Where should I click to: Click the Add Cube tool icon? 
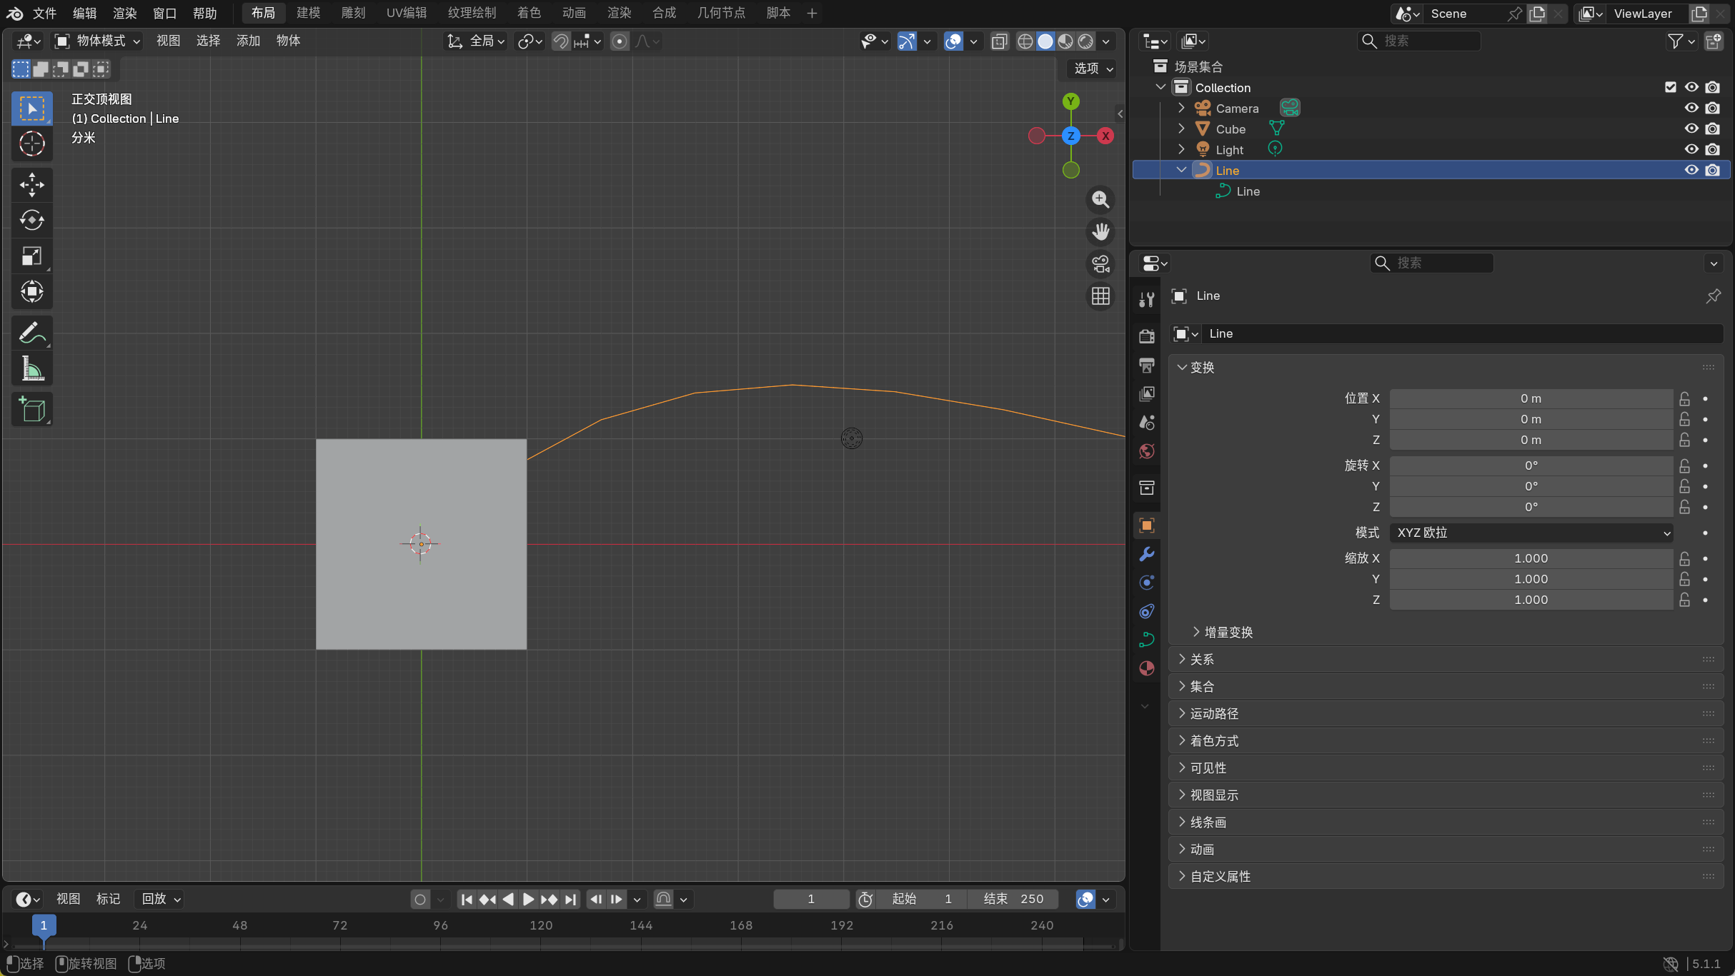point(31,409)
